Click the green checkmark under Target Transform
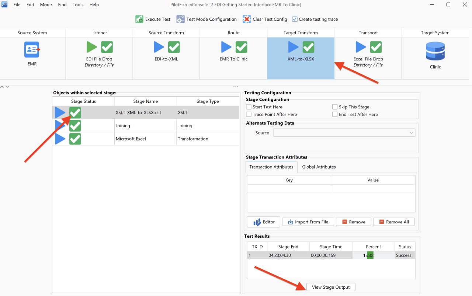472x296 pixels. (x=309, y=47)
